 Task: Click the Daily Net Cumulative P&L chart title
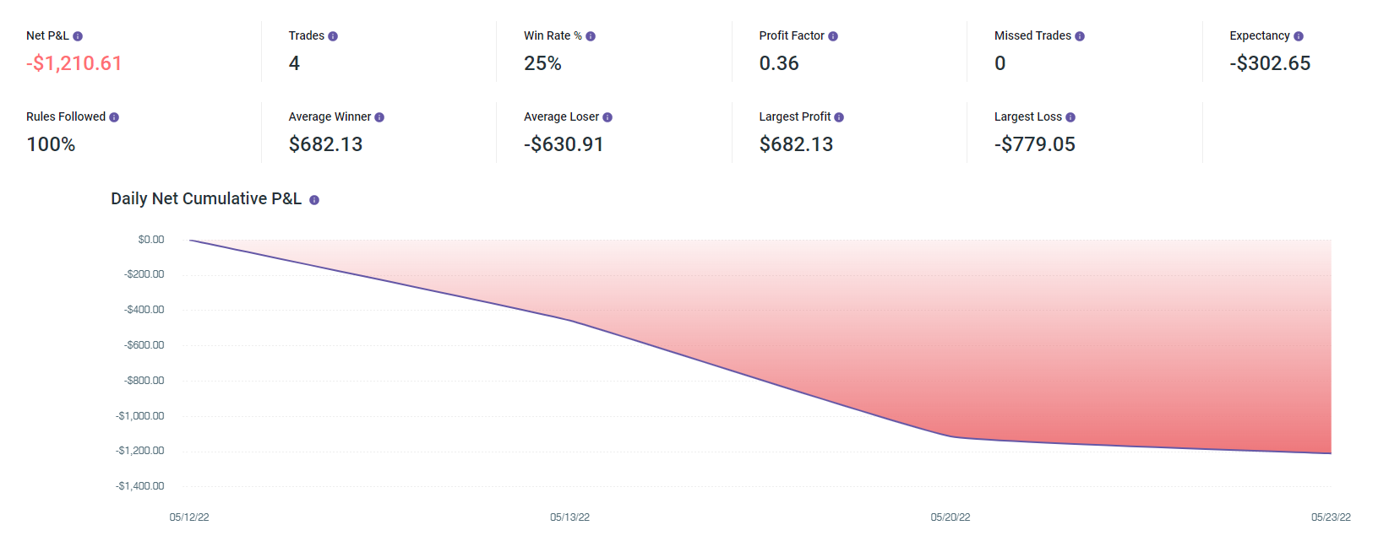click(x=206, y=199)
